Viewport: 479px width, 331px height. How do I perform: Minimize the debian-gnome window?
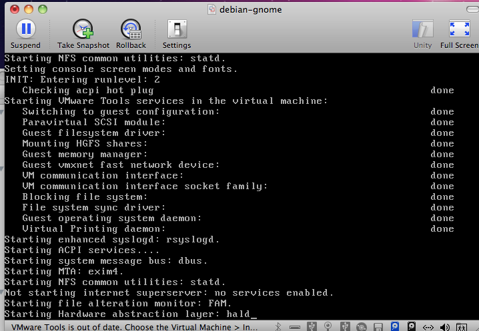[29, 9]
